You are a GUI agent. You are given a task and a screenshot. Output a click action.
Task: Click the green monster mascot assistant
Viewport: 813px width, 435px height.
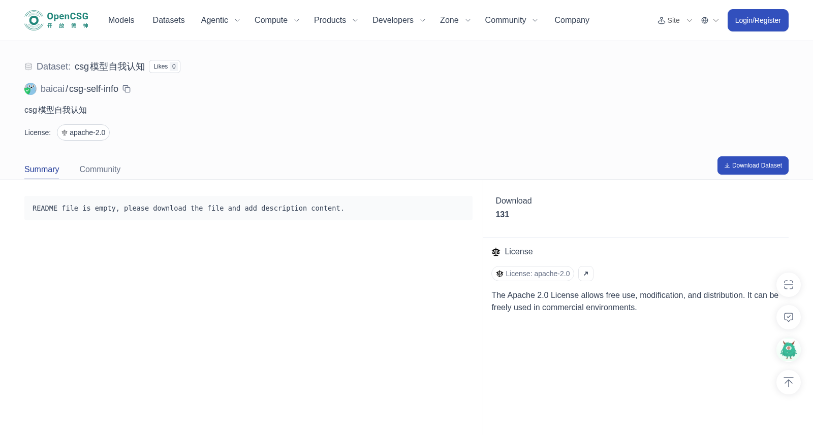pyautogui.click(x=789, y=350)
